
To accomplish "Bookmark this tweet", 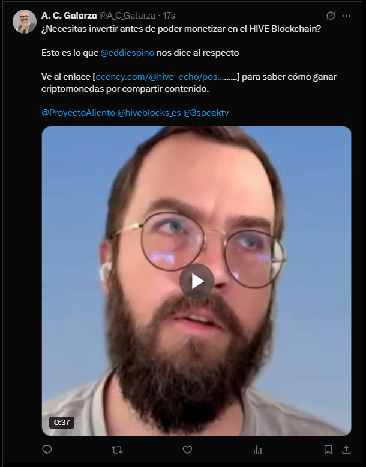I will coord(328,450).
